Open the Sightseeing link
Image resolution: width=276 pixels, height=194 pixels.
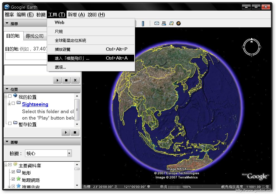click(x=35, y=104)
